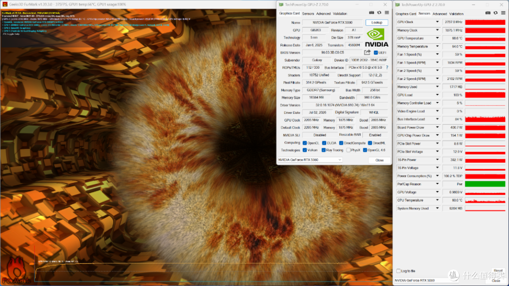509x286 pixels.
Task: Click the Power Consumption value 100.2 % TDP
Action: (453, 176)
